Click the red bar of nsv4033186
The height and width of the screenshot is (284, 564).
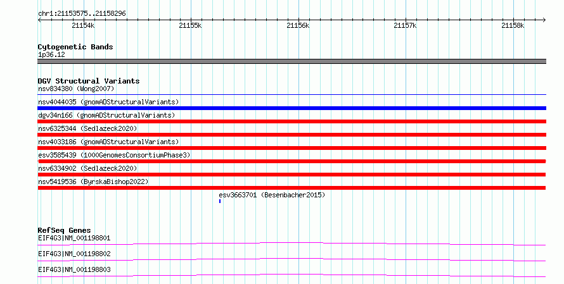[292, 148]
